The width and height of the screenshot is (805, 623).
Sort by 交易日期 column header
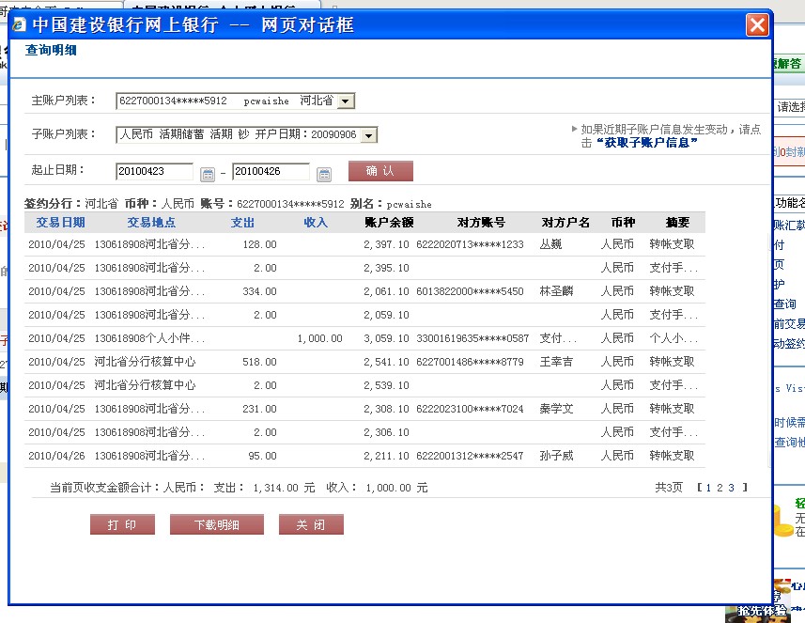[60, 223]
